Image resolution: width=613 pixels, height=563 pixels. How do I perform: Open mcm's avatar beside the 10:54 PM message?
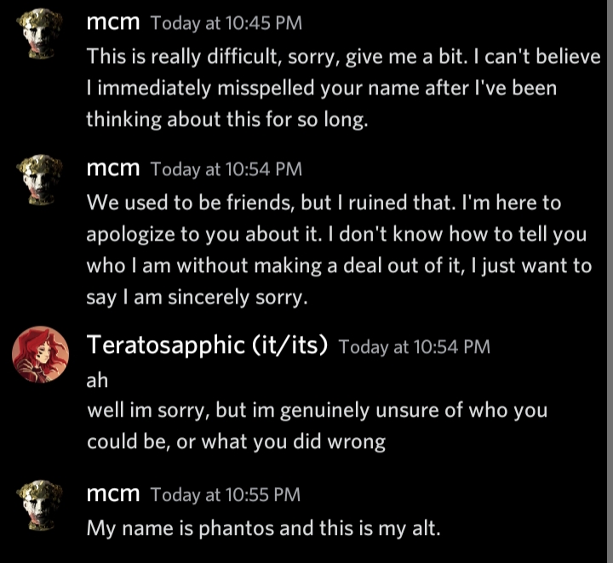click(39, 180)
